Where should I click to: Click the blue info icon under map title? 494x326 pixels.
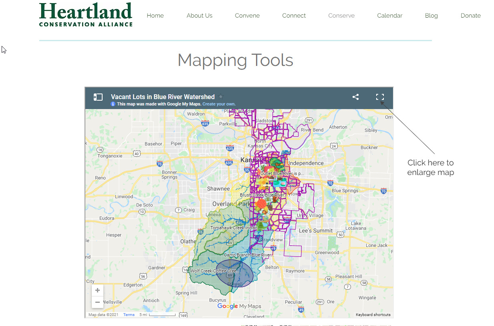[113, 104]
